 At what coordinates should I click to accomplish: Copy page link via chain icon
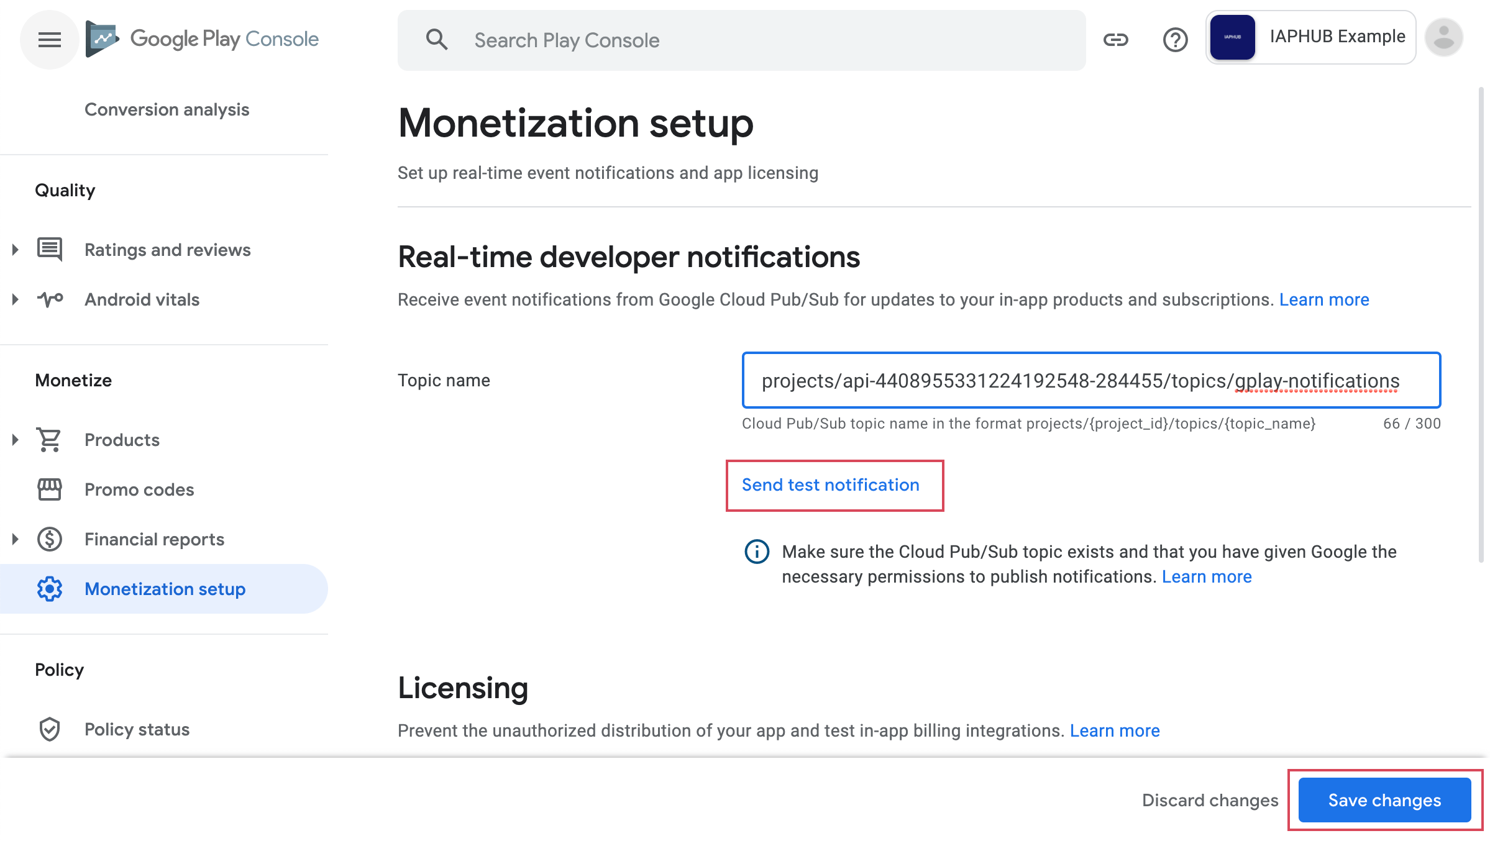[1115, 40]
